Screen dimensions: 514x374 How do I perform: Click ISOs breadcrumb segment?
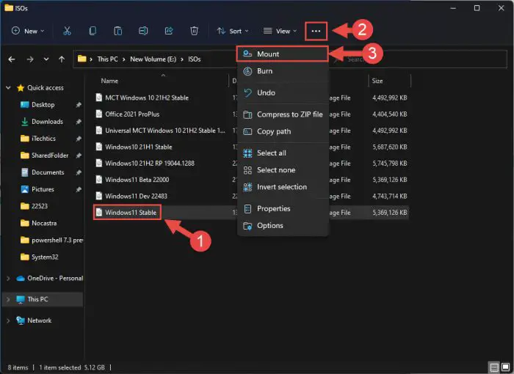194,59
